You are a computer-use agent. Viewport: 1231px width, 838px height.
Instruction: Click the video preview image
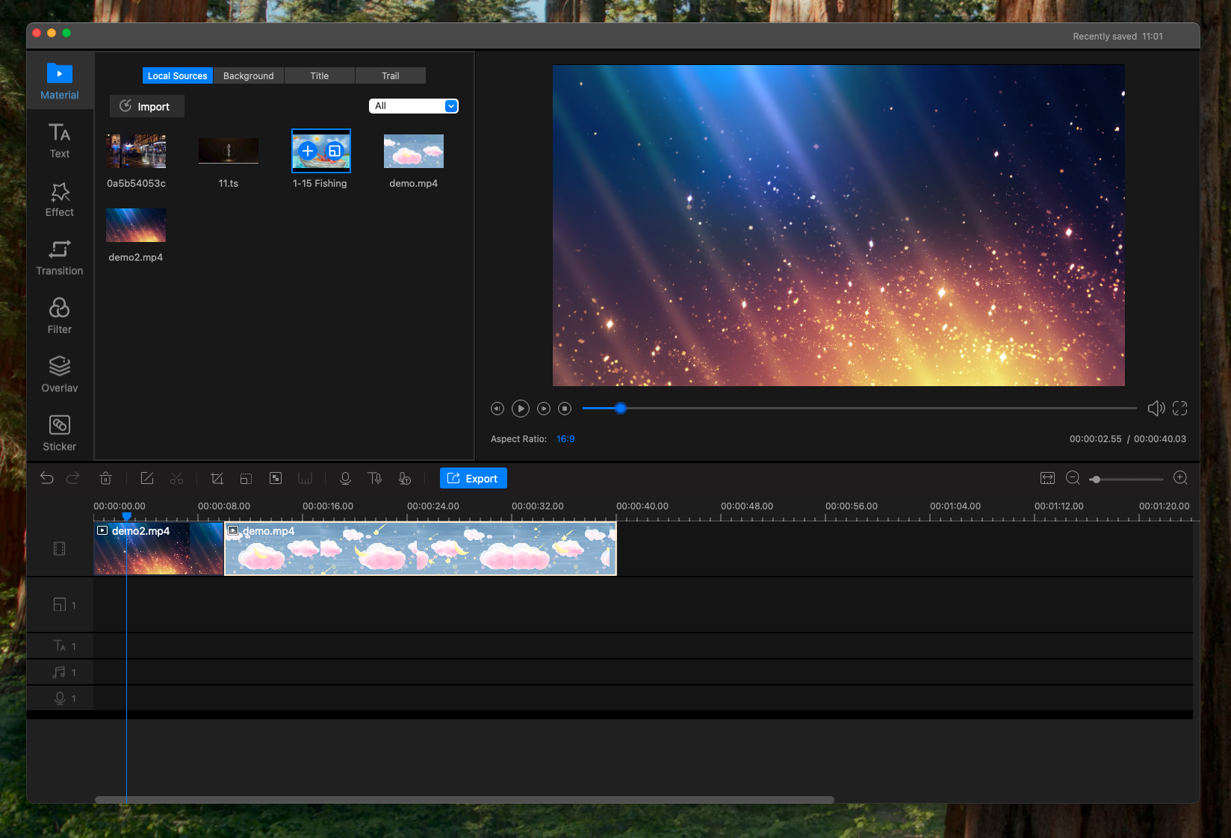click(x=839, y=226)
